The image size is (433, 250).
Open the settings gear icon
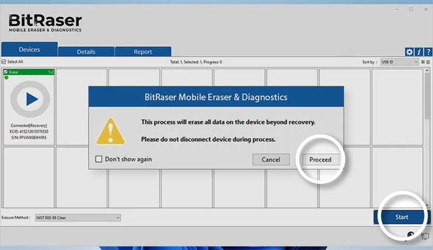pos(409,52)
